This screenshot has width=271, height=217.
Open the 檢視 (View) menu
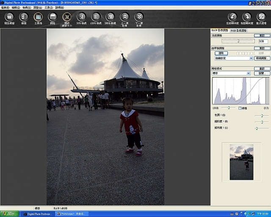27,8
